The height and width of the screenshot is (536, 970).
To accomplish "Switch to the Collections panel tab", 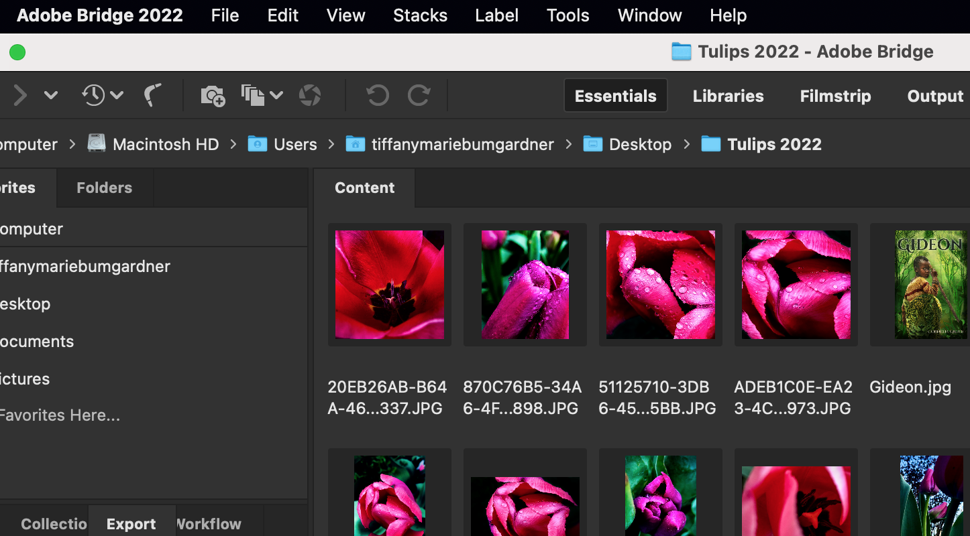I will pyautogui.click(x=54, y=524).
